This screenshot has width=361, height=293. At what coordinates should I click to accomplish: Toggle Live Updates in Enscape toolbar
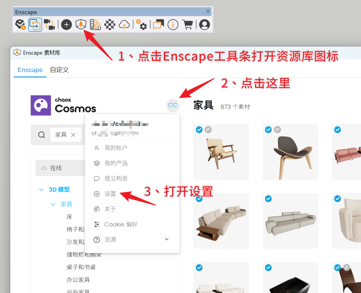click(35, 25)
